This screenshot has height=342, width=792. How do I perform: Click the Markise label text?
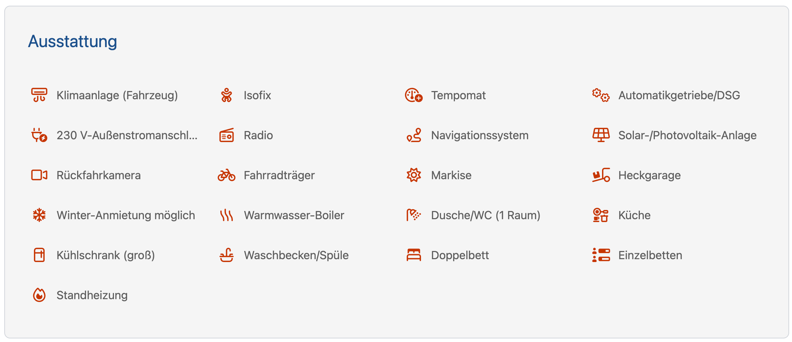tap(451, 175)
